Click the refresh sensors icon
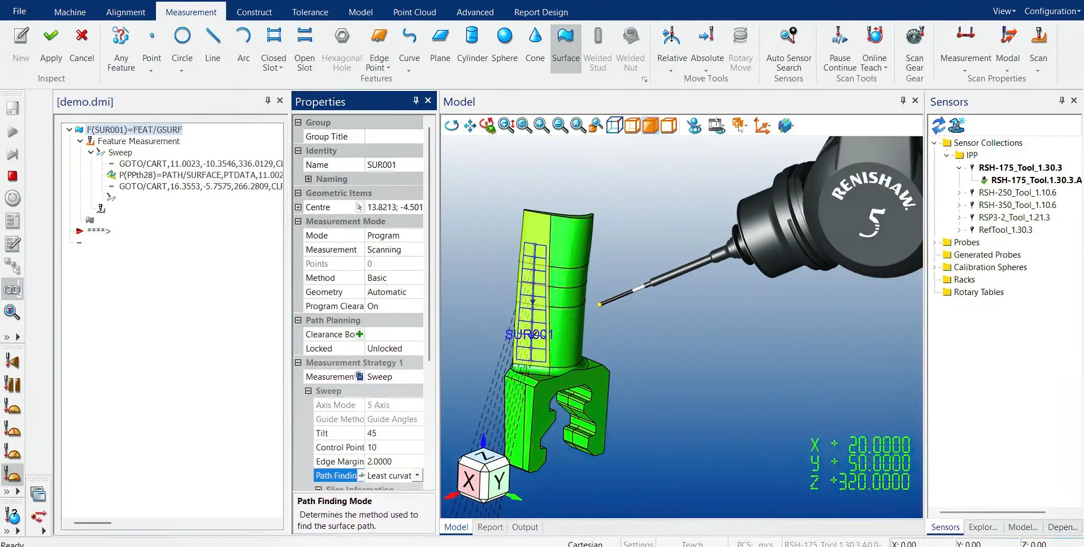The height and width of the screenshot is (547, 1084). [939, 125]
